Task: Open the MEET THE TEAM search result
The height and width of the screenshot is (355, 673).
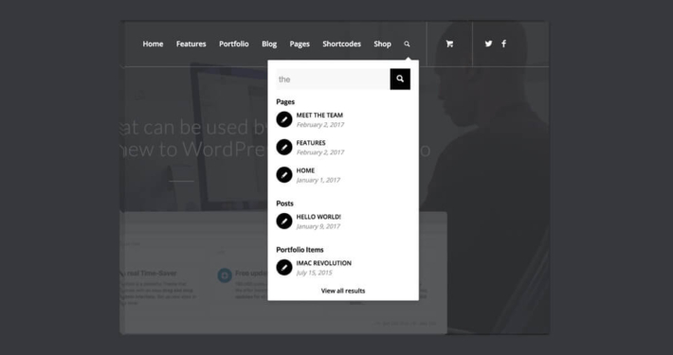Action: (319, 115)
